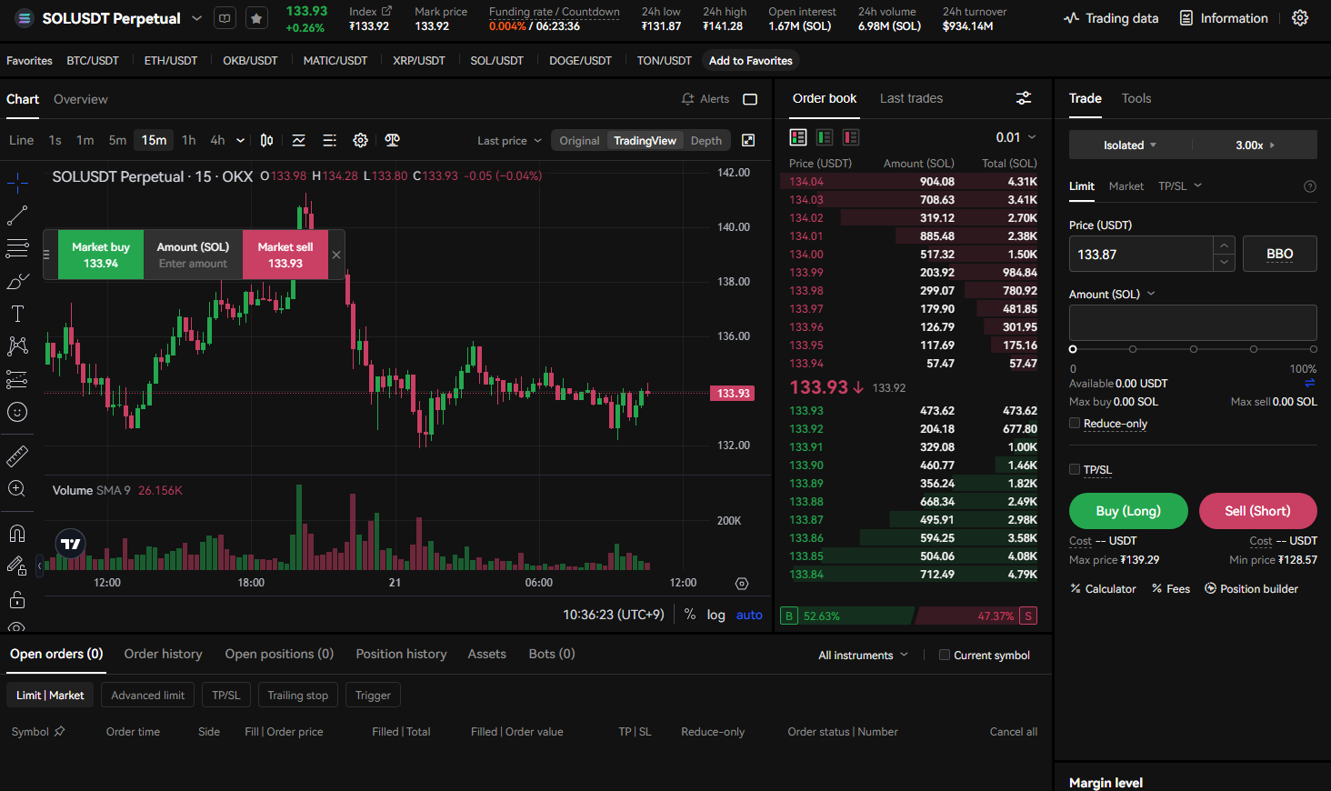Enable the TP/SL checkbox

[1075, 469]
